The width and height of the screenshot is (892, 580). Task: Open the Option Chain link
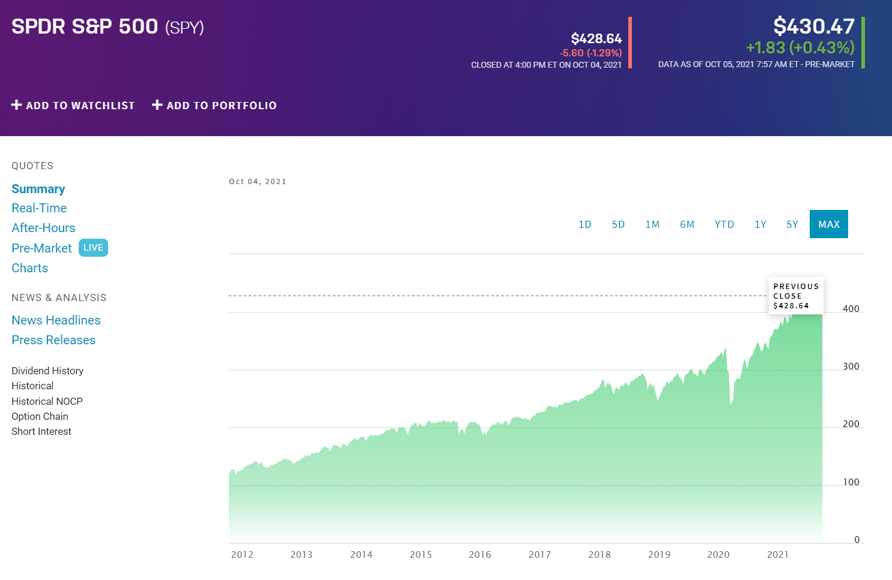pyautogui.click(x=40, y=416)
